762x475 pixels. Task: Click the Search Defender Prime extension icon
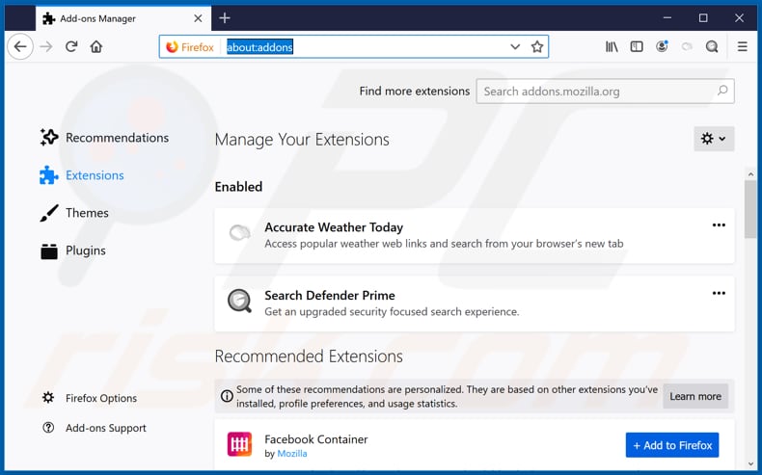(239, 301)
